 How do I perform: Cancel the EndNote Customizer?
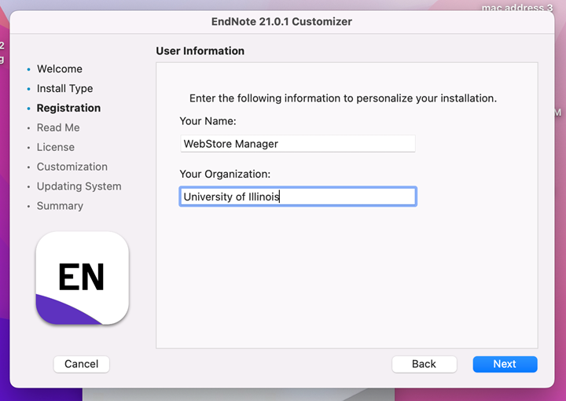tap(81, 364)
